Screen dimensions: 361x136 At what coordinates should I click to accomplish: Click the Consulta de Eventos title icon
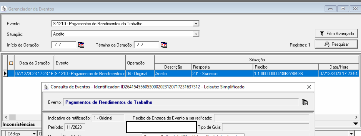pos(46,87)
